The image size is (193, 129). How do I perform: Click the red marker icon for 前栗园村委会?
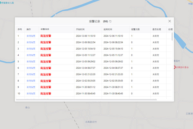pyautogui.click(x=175, y=67)
